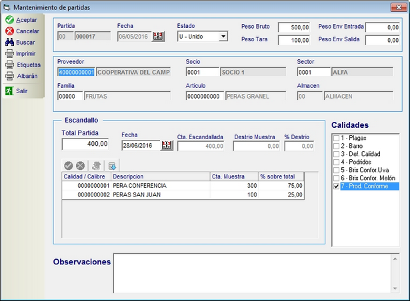
Task: Check the 1 - Plagas checkbox
Action: (x=336, y=138)
